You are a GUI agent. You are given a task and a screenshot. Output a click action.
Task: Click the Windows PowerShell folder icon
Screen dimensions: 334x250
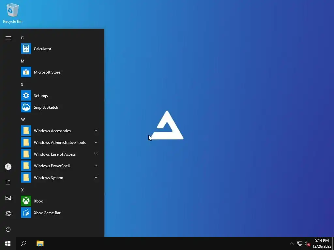pos(26,166)
